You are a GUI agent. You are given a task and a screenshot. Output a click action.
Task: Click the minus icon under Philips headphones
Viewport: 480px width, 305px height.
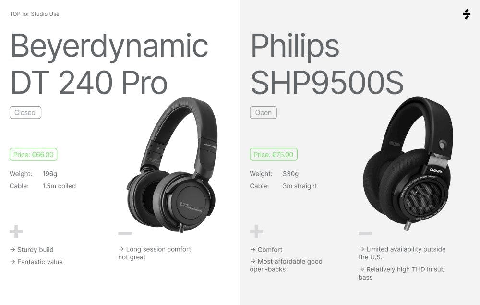point(365,233)
